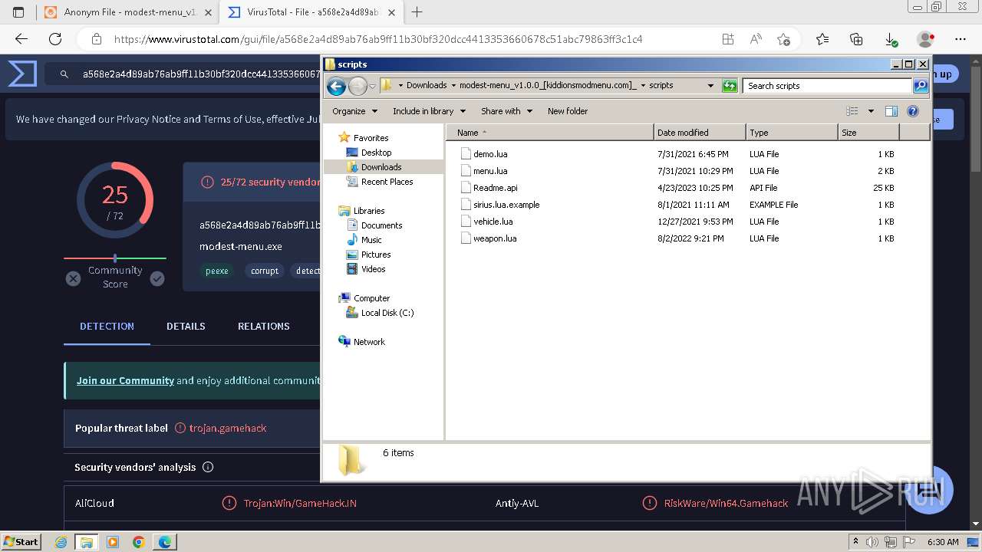
Task: Open Documents library
Action: coord(381,225)
